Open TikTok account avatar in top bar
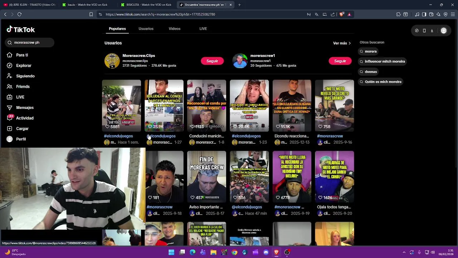Image resolution: width=458 pixels, height=258 pixels. click(x=444, y=31)
